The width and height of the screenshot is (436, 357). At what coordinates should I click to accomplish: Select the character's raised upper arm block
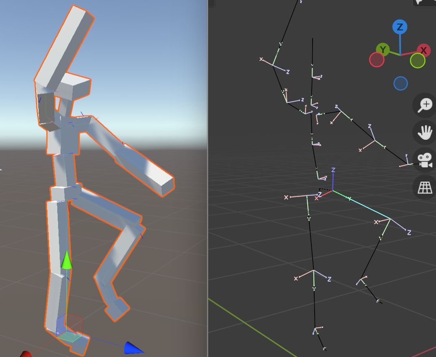click(64, 47)
